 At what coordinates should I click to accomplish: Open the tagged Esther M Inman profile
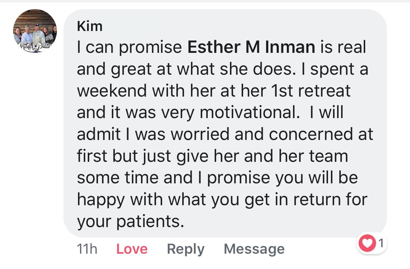pos(251,47)
